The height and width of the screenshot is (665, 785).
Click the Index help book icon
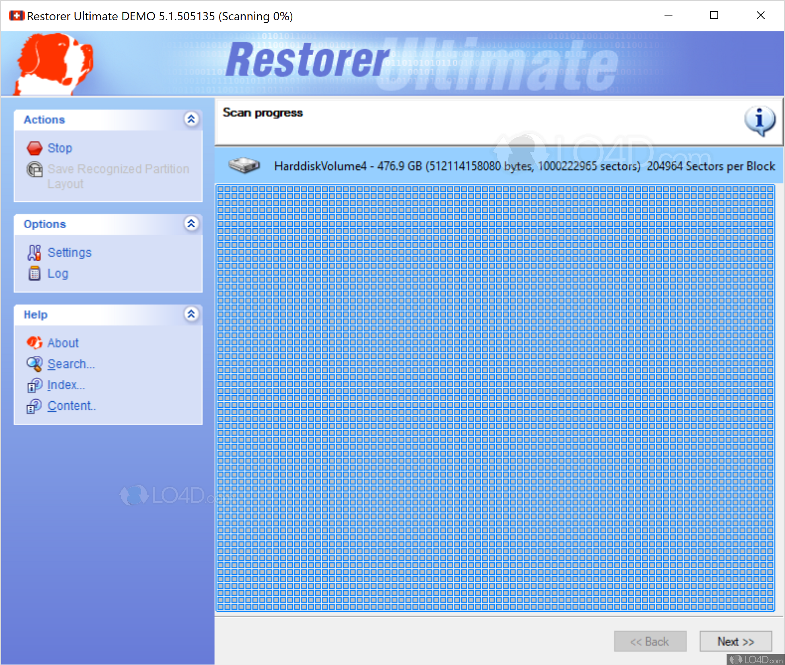[34, 385]
